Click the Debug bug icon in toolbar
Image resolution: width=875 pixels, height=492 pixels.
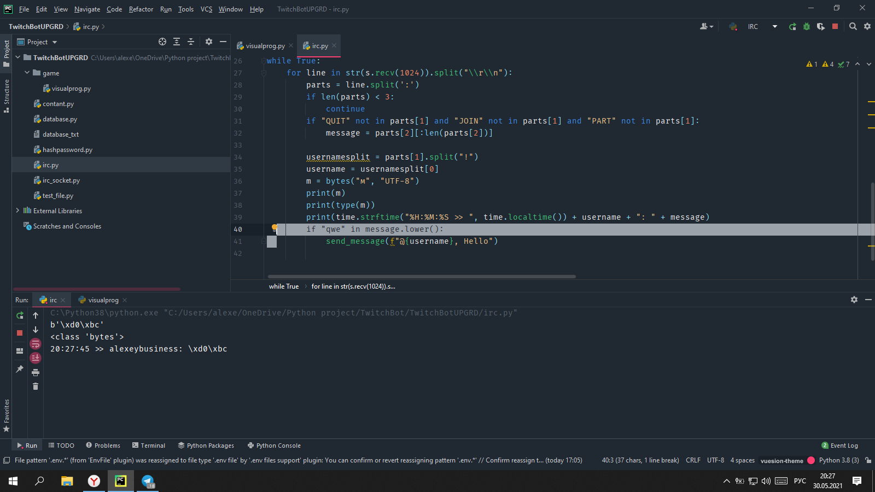pyautogui.click(x=807, y=27)
